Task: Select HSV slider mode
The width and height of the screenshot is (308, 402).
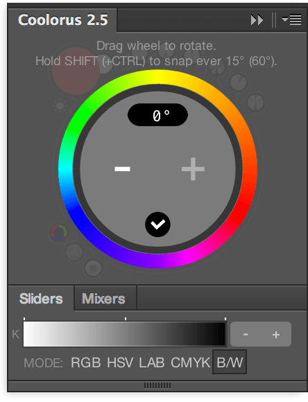Action: 120,362
